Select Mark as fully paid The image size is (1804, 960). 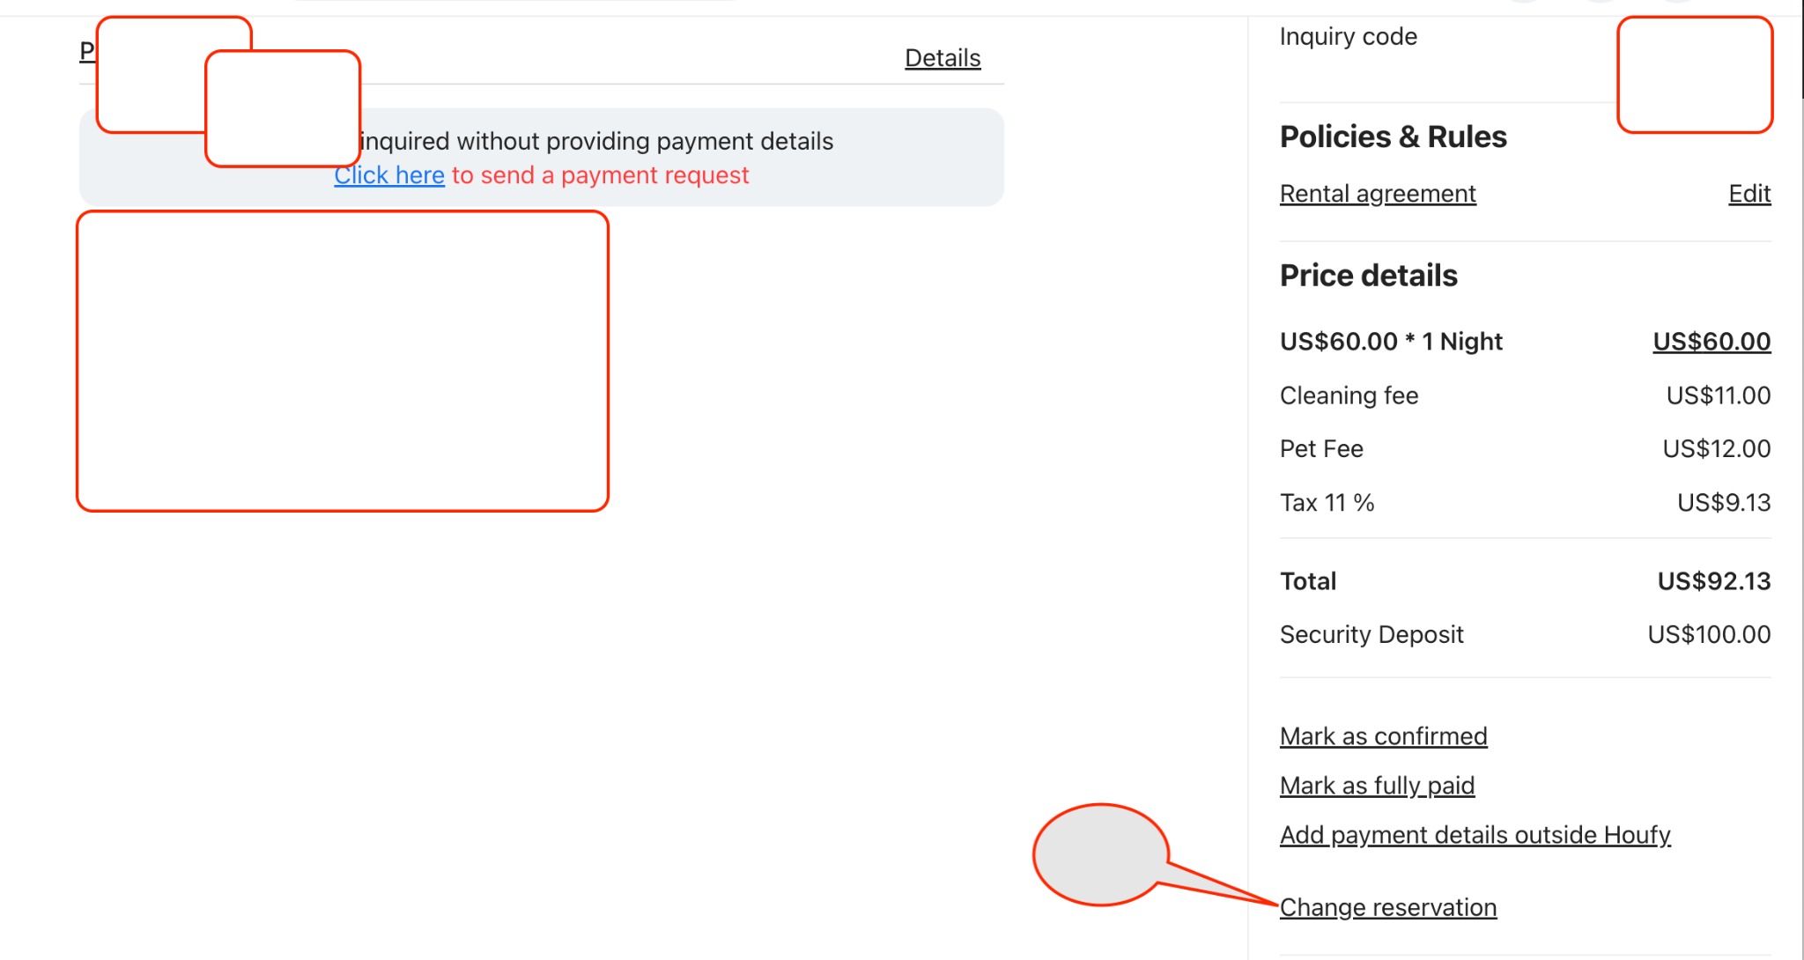[x=1377, y=786]
